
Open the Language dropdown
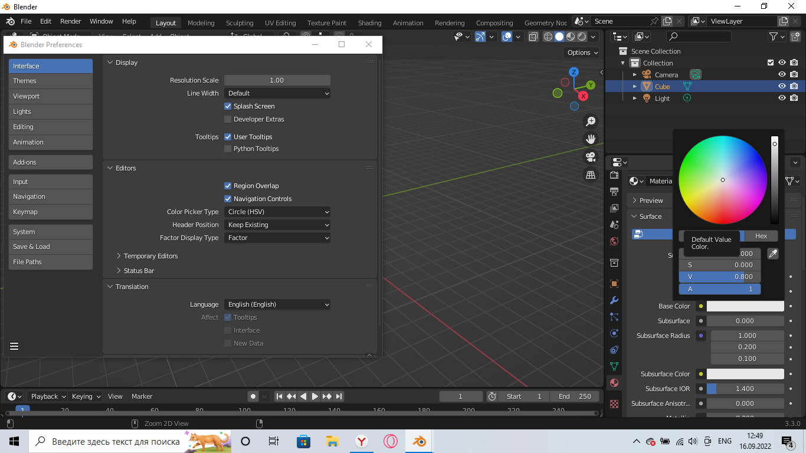point(277,304)
